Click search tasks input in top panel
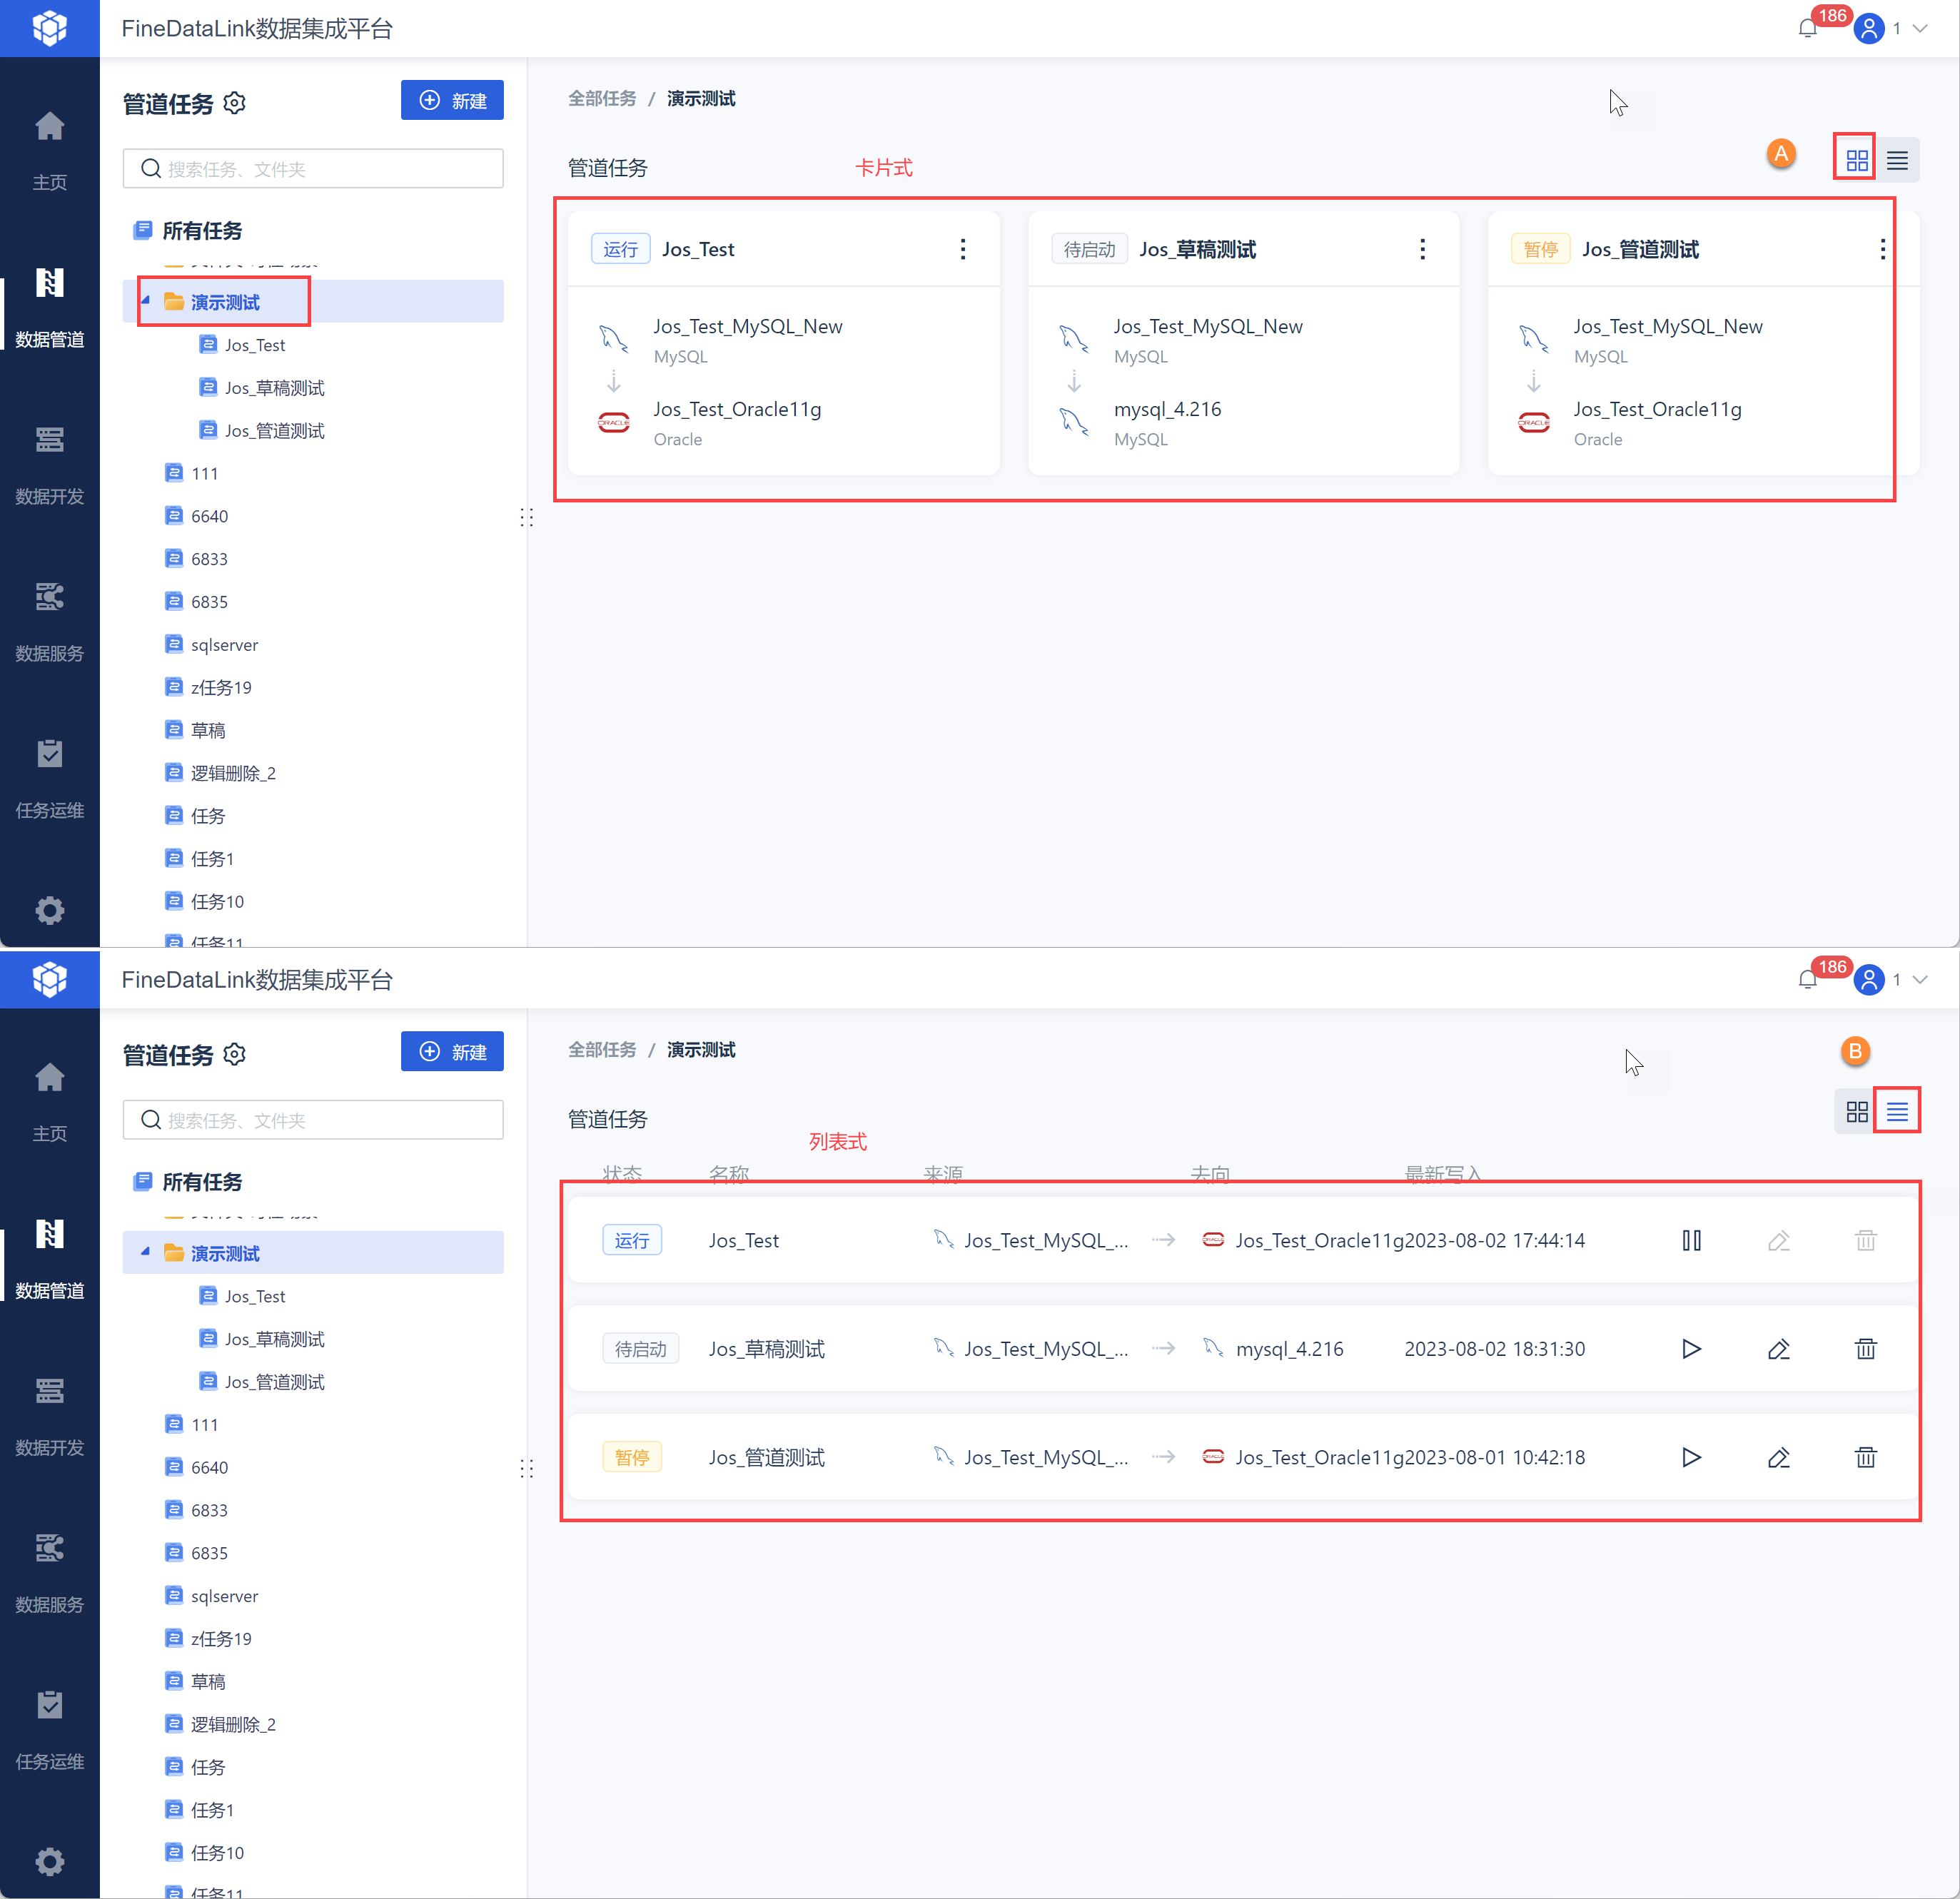The width and height of the screenshot is (1960, 1899). pos(313,169)
